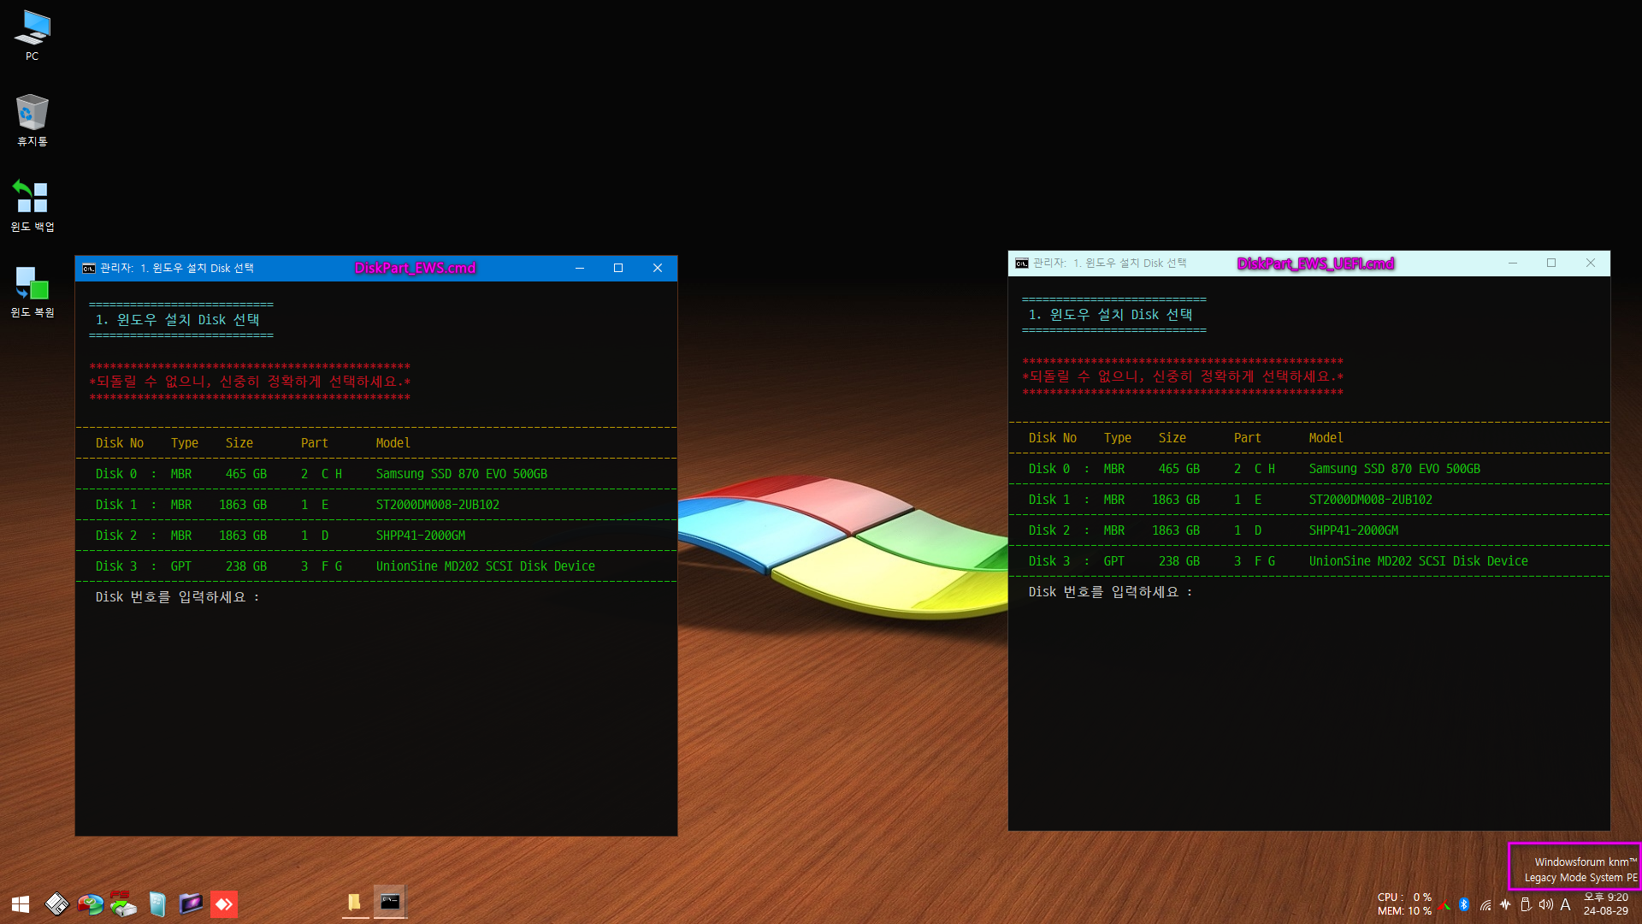Click the CPU / MEM usage indicator
The width and height of the screenshot is (1642, 924).
coord(1404,903)
